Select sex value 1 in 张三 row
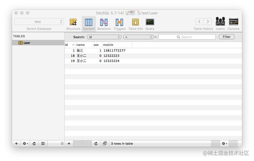 pyautogui.click(x=100, y=51)
